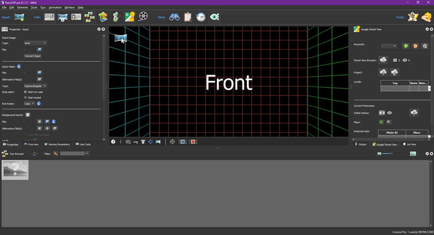Open the Elements menu

click(x=22, y=8)
